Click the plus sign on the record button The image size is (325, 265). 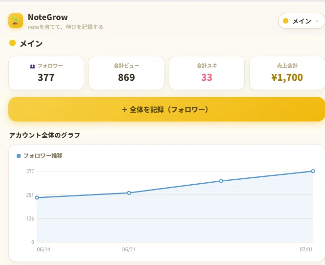coord(125,110)
